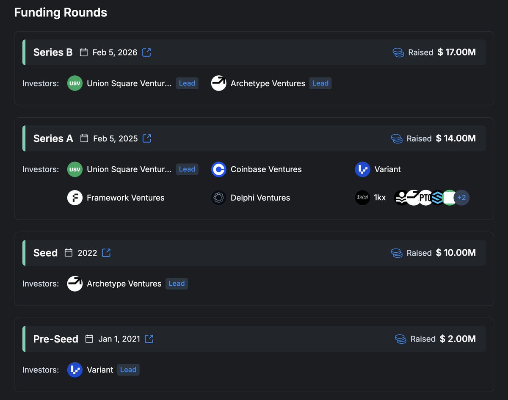The height and width of the screenshot is (400, 508).
Task: Click the 1kx logo icon
Action: 363,198
